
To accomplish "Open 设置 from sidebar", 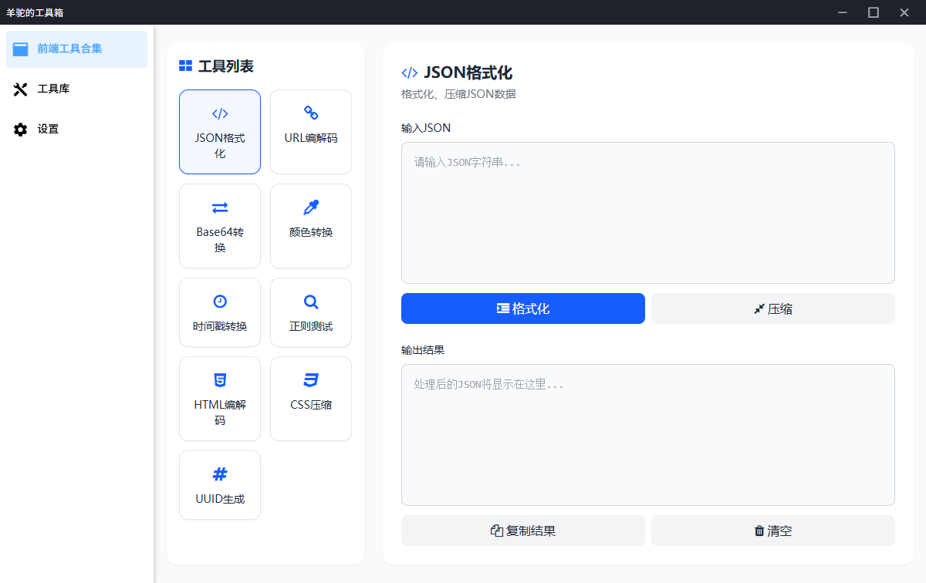I will tap(76, 130).
